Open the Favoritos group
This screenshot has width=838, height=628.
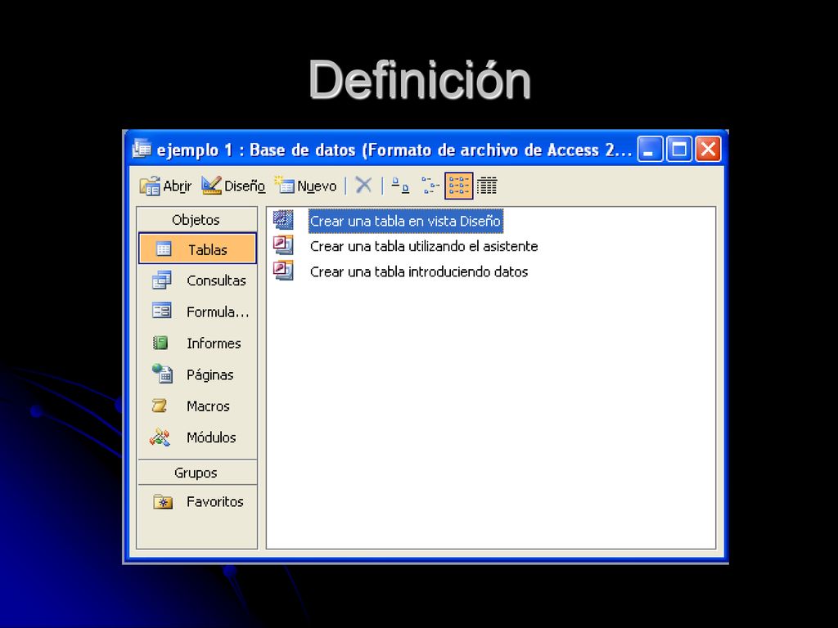(197, 501)
